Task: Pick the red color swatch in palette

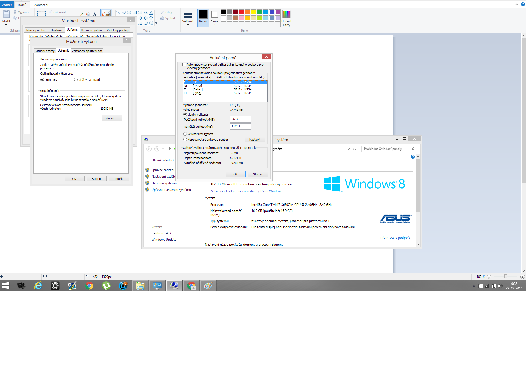Action: [x=242, y=12]
